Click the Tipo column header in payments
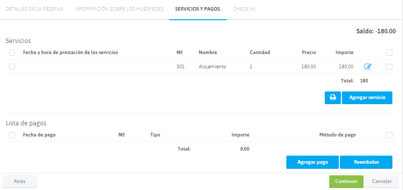The width and height of the screenshot is (403, 190). [155, 135]
